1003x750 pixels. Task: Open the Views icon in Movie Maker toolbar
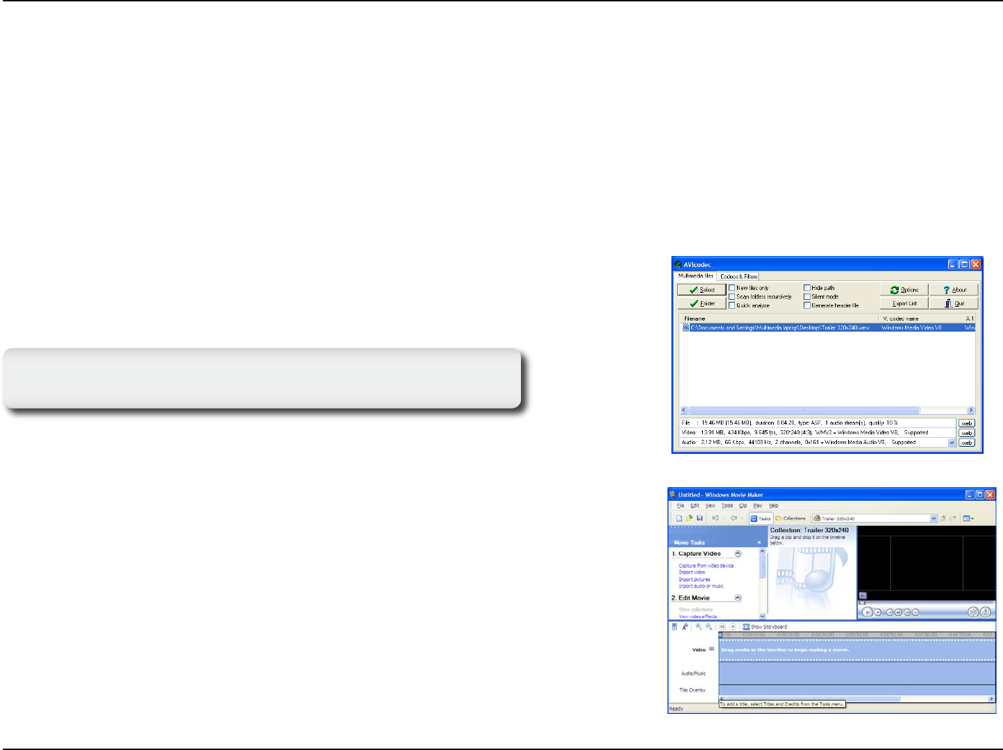pos(968,518)
